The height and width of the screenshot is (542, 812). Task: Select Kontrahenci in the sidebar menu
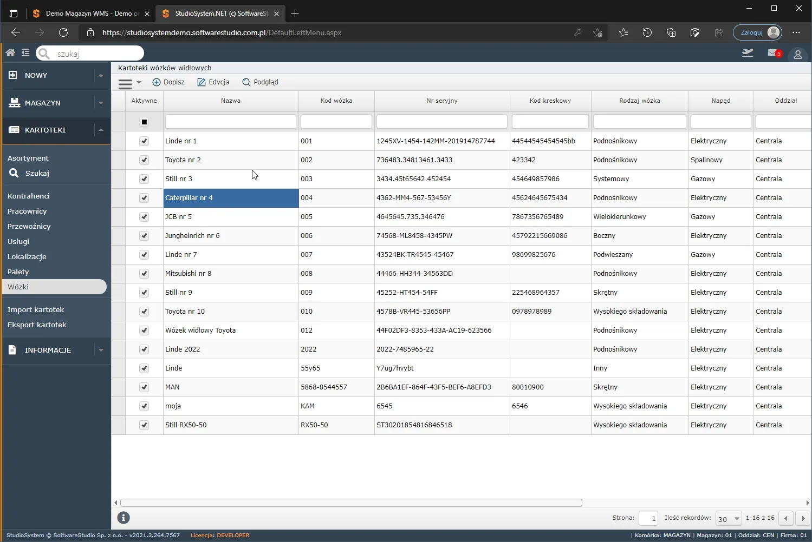29,196
